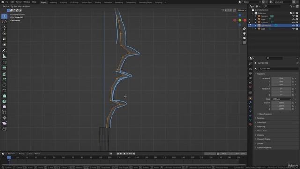Choose the Knife tool

pyautogui.click(x=4, y=91)
